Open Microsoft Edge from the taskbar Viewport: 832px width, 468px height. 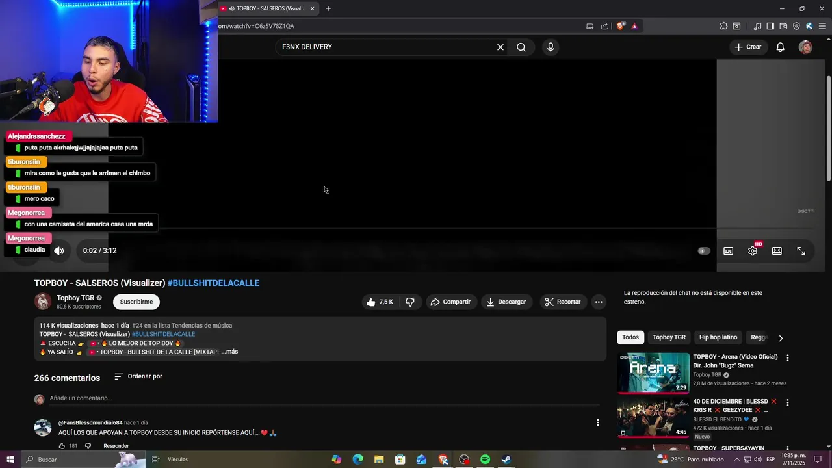pyautogui.click(x=357, y=460)
